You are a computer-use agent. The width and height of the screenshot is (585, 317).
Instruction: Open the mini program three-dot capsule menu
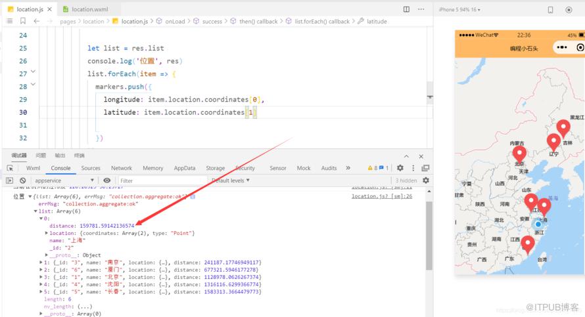point(562,47)
